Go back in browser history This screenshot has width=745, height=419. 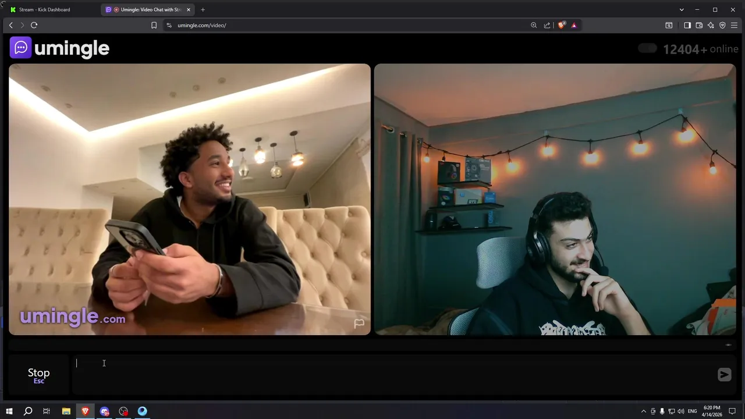(10, 25)
